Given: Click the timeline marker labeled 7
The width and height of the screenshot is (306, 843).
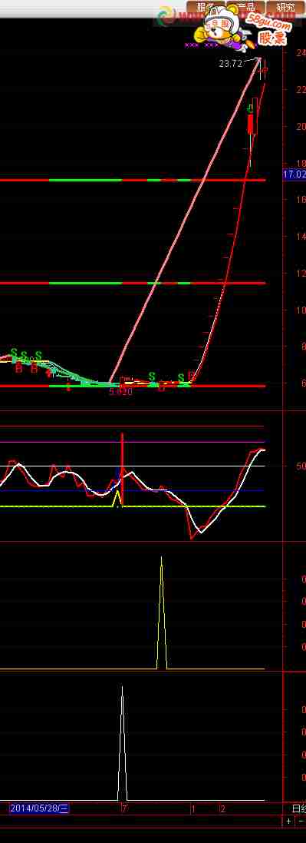Looking at the screenshot, I should pos(124,808).
